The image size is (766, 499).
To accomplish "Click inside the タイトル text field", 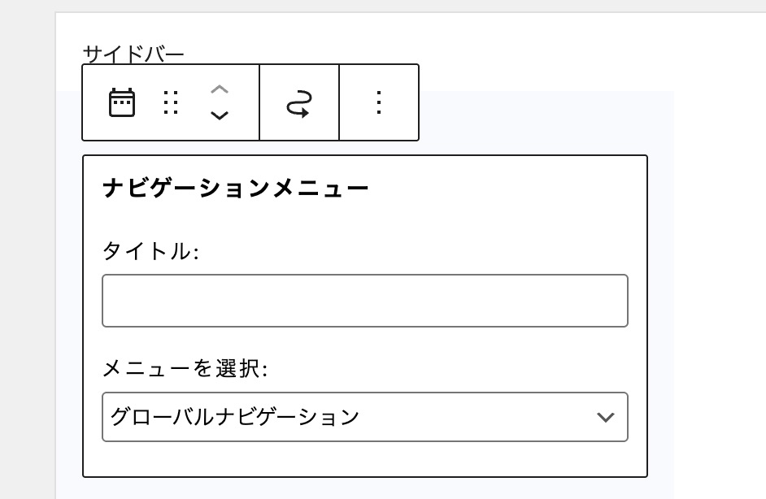I will tap(365, 301).
